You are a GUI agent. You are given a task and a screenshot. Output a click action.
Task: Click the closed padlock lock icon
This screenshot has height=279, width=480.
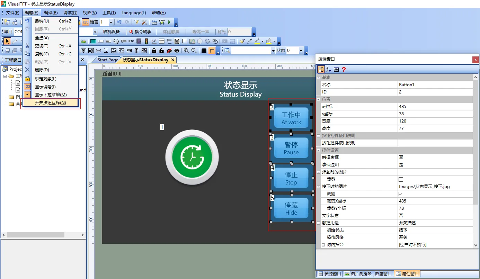[x=154, y=51]
